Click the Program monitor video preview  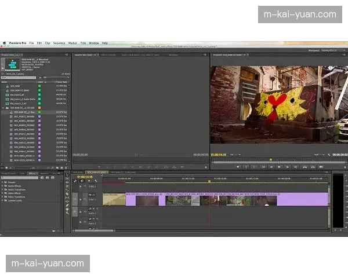[x=278, y=104]
